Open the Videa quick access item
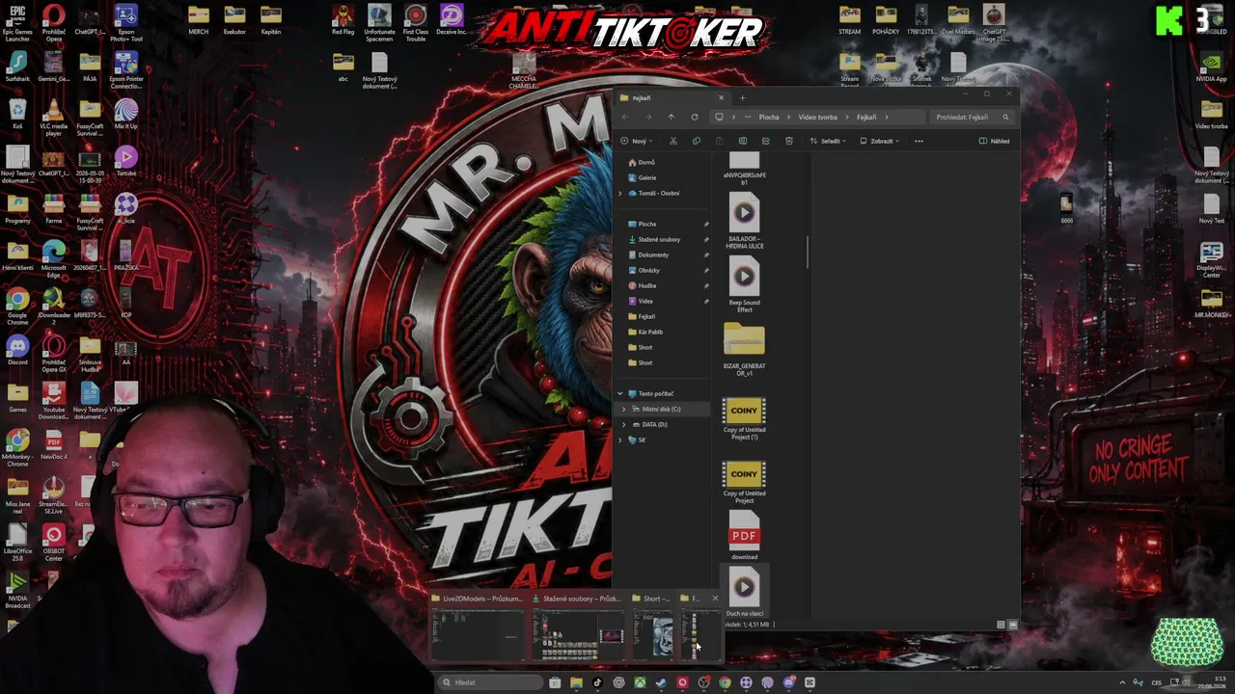This screenshot has width=1235, height=694. [x=645, y=301]
